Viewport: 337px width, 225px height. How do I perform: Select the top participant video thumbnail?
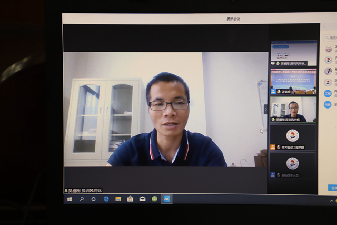tap(293, 53)
